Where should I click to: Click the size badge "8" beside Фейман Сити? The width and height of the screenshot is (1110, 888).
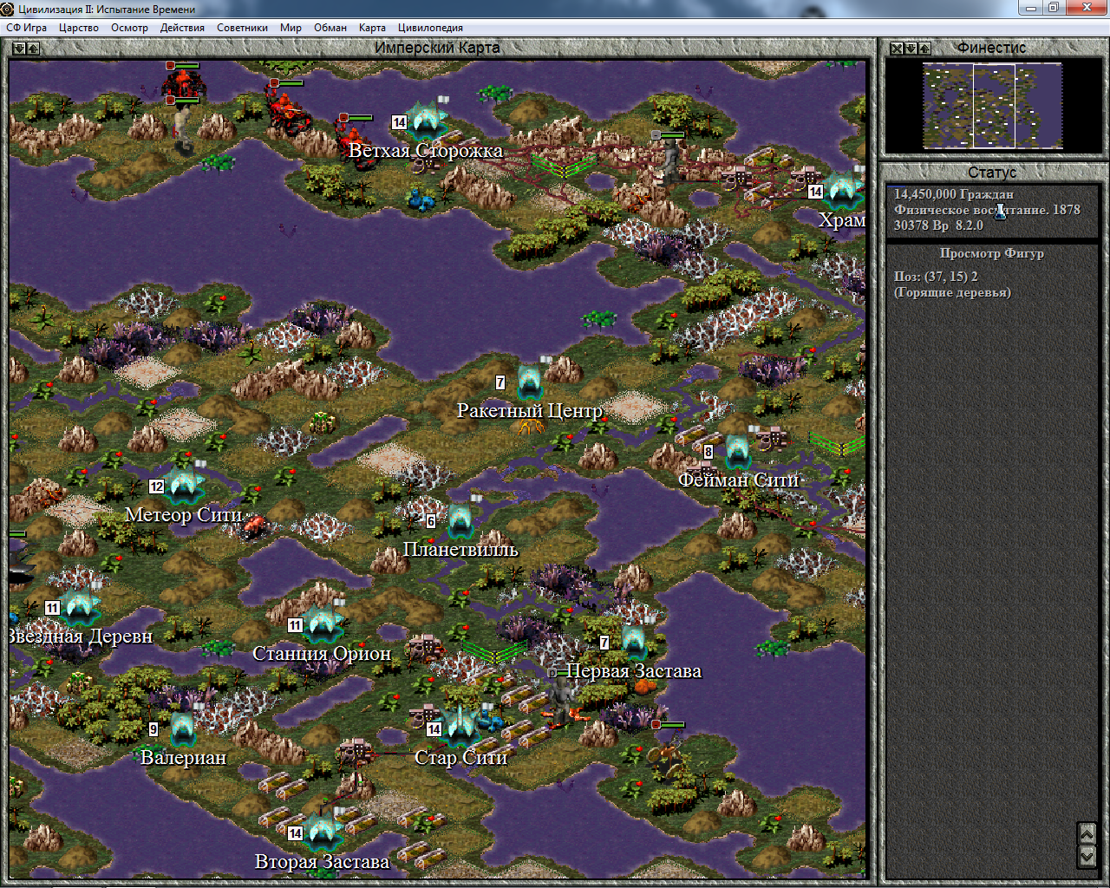coord(708,452)
